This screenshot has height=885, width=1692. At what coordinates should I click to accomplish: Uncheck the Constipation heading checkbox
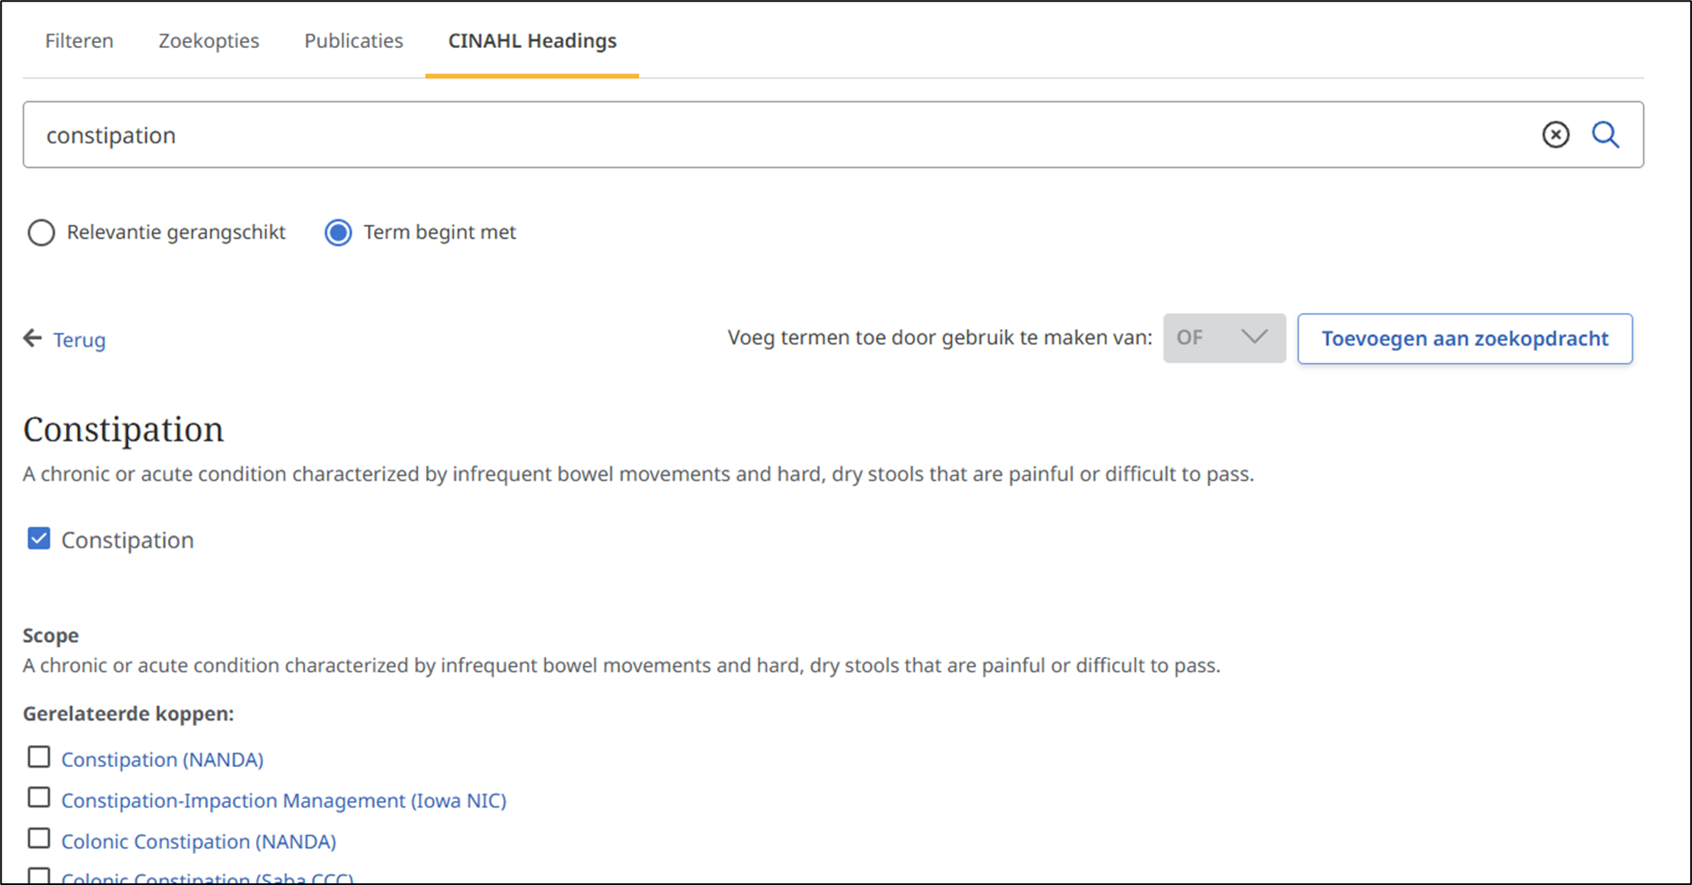(x=39, y=538)
